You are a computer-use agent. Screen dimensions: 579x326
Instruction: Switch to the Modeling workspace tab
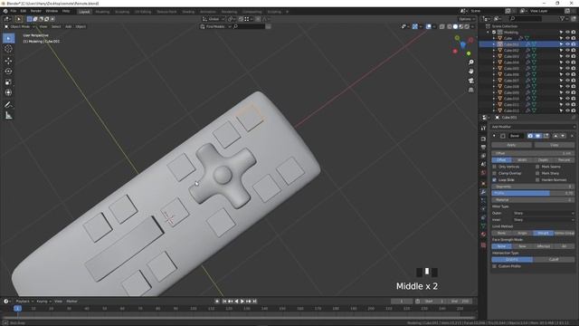pyautogui.click(x=102, y=12)
